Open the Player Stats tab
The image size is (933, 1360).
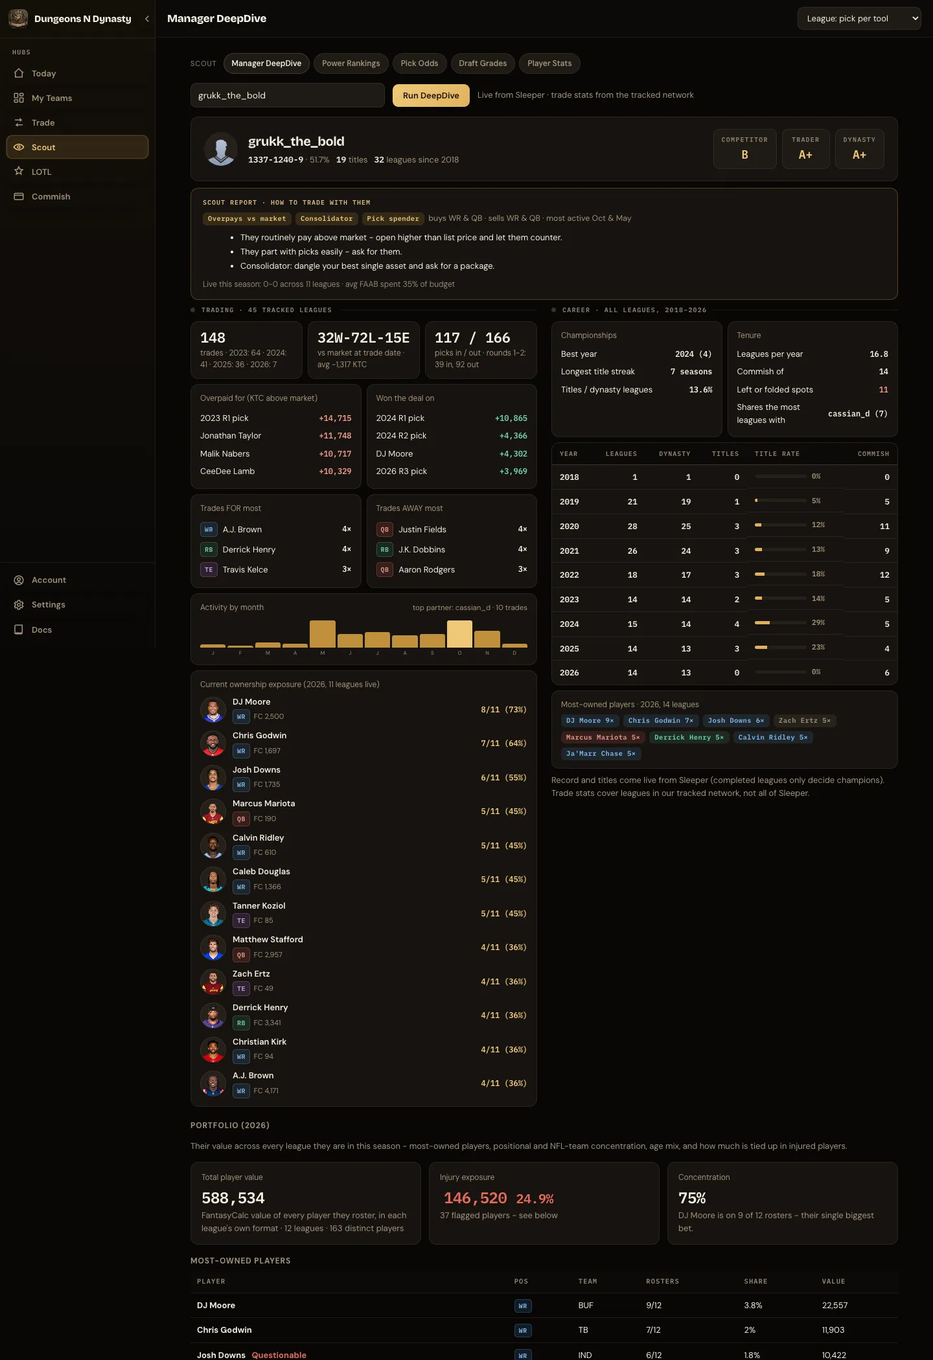coord(549,63)
